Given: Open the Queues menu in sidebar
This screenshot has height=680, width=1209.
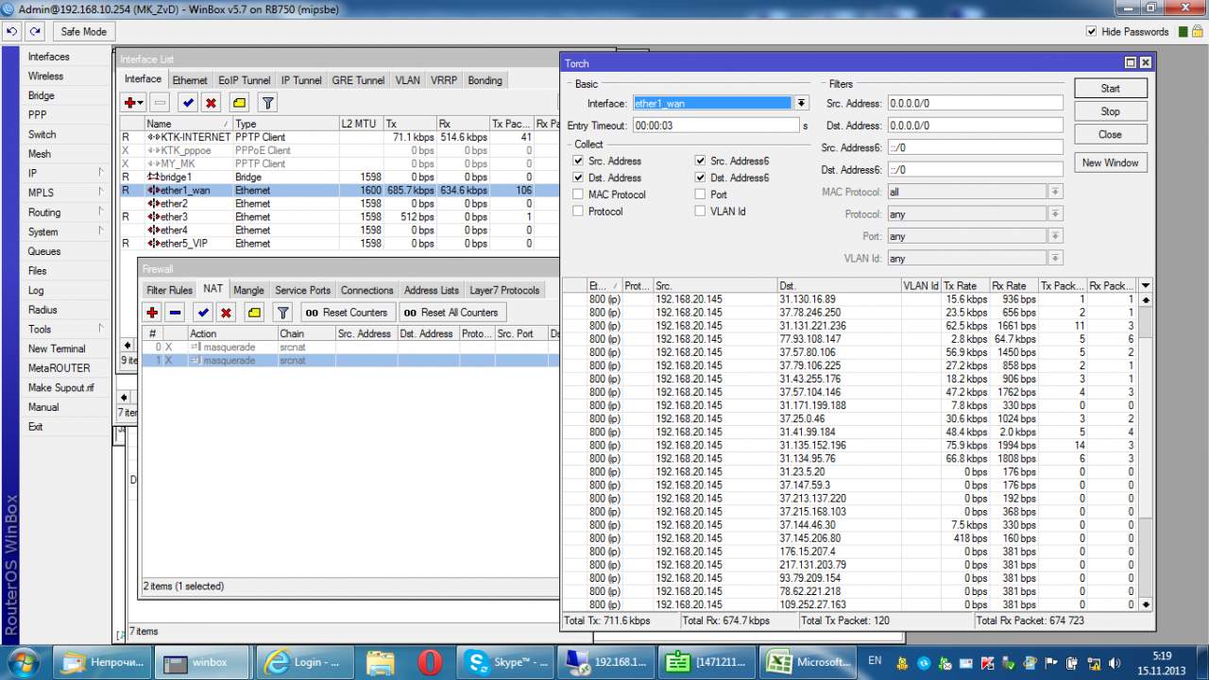Looking at the screenshot, I should tap(44, 251).
